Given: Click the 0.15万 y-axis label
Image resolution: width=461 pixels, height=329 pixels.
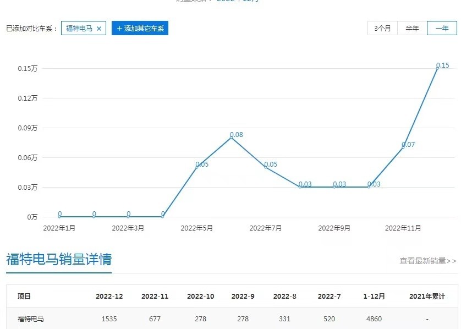Looking at the screenshot, I should 28,69.
